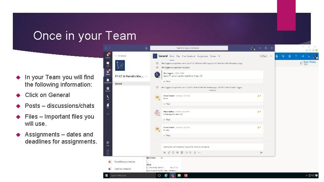Show more apps ellipsis in Teams sidebar
This screenshot has width=324, height=182.
[x=108, y=114]
